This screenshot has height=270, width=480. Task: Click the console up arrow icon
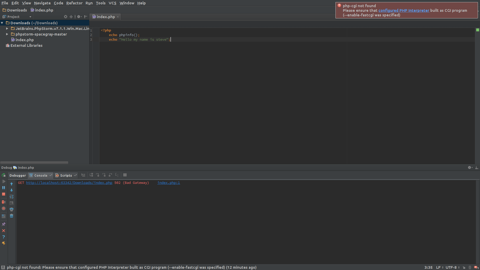12,184
